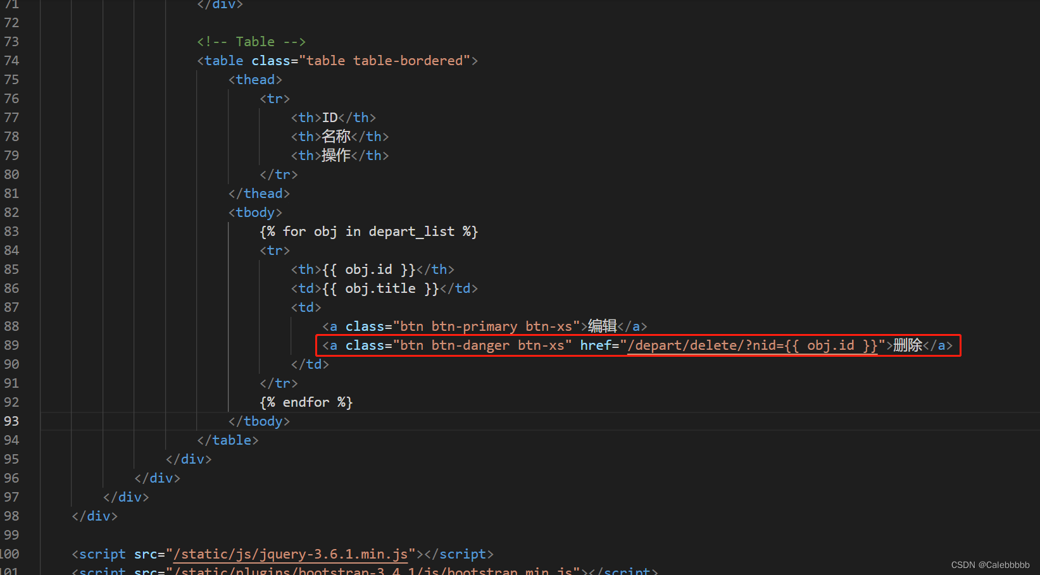Click line number 100 in the gutter
1040x575 pixels.
click(x=10, y=554)
